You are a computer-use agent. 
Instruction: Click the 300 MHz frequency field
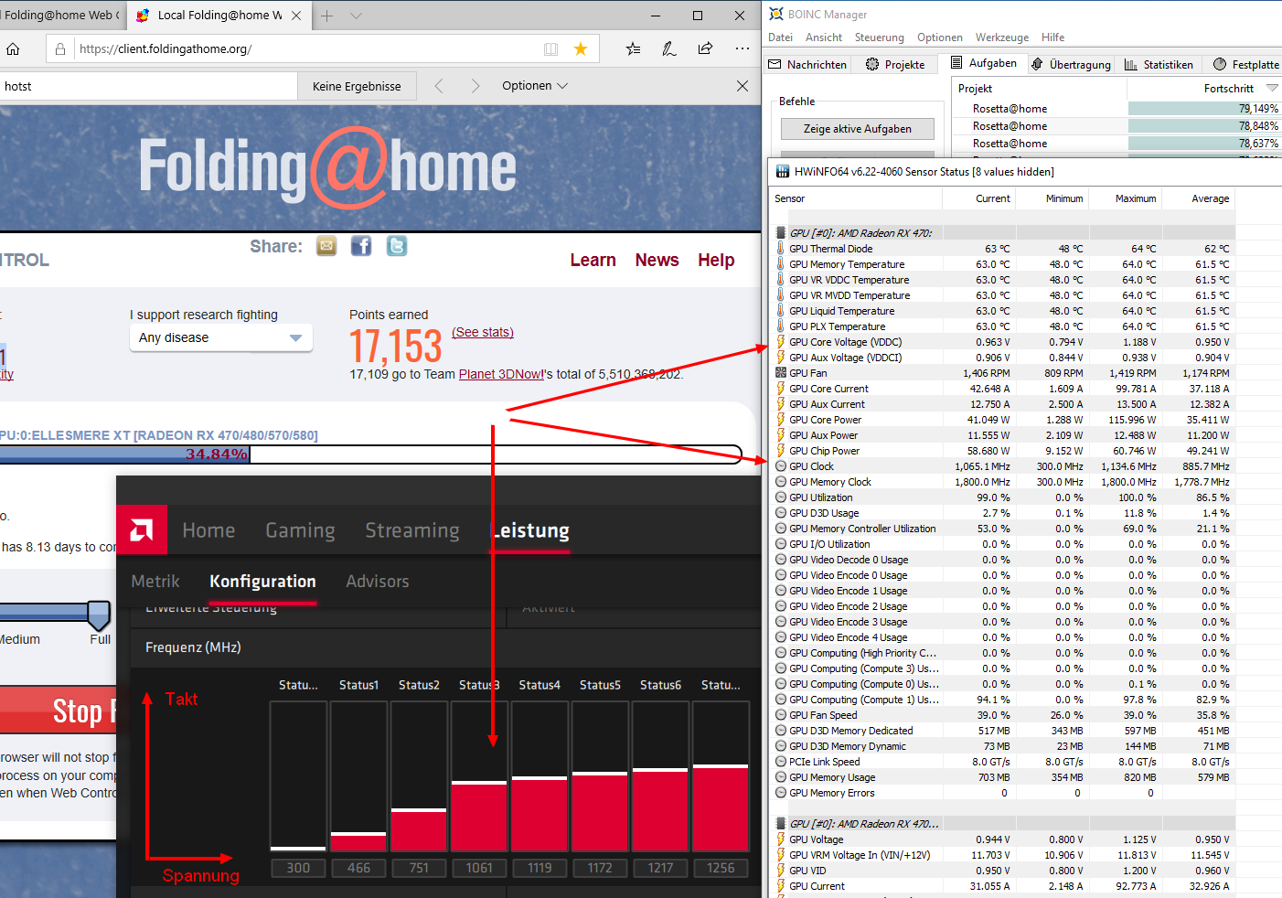298,868
